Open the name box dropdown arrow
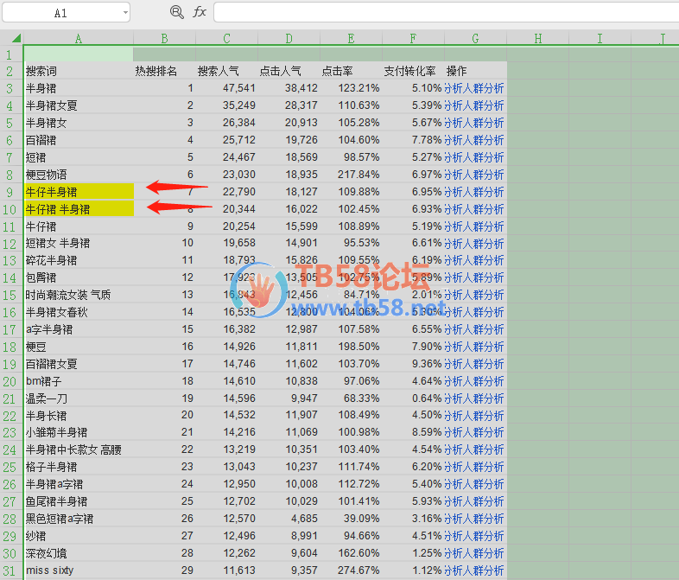Image resolution: width=679 pixels, height=580 pixels. point(126,13)
